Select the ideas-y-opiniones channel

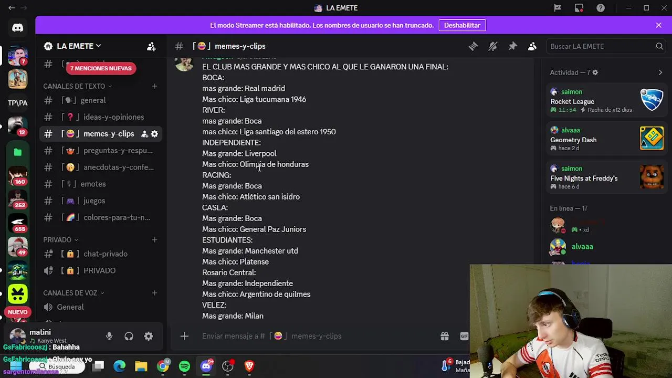coord(100,117)
